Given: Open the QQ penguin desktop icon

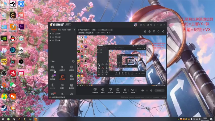Looking at the screenshot, I should point(13,40).
